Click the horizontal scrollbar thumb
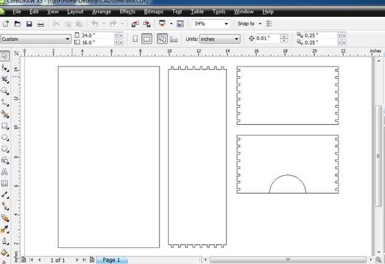 click(x=288, y=260)
